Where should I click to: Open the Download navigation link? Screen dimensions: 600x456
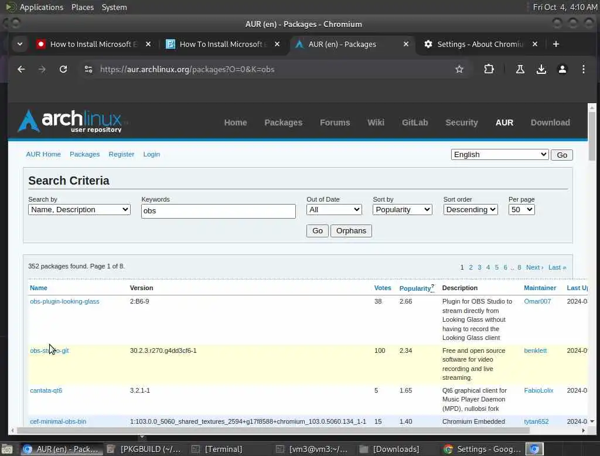pyautogui.click(x=550, y=122)
